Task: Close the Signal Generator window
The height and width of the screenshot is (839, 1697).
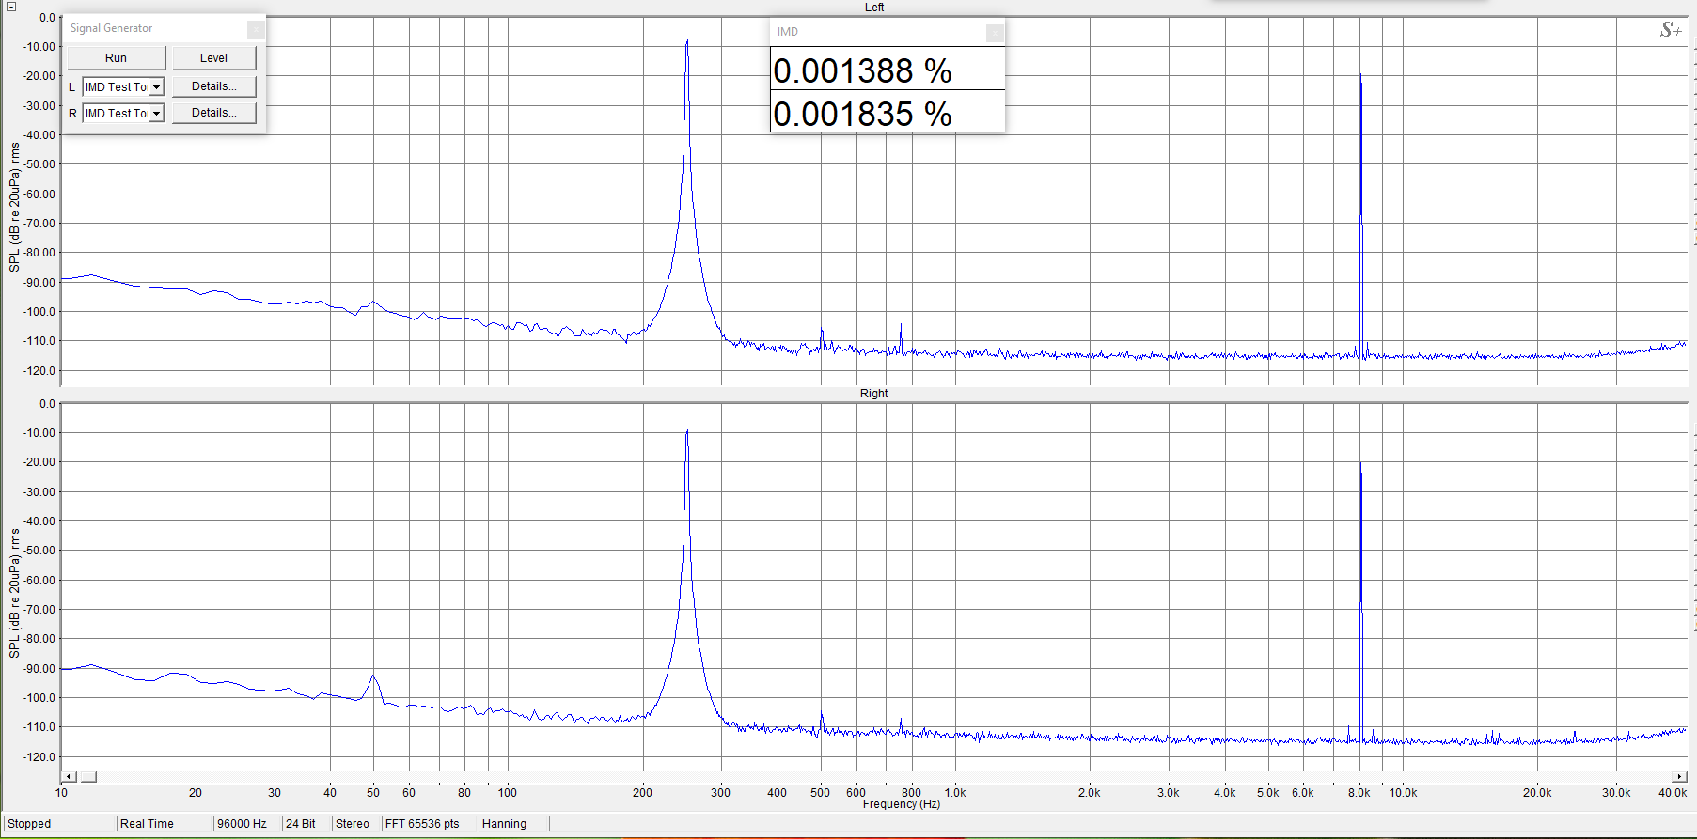Action: [x=255, y=29]
